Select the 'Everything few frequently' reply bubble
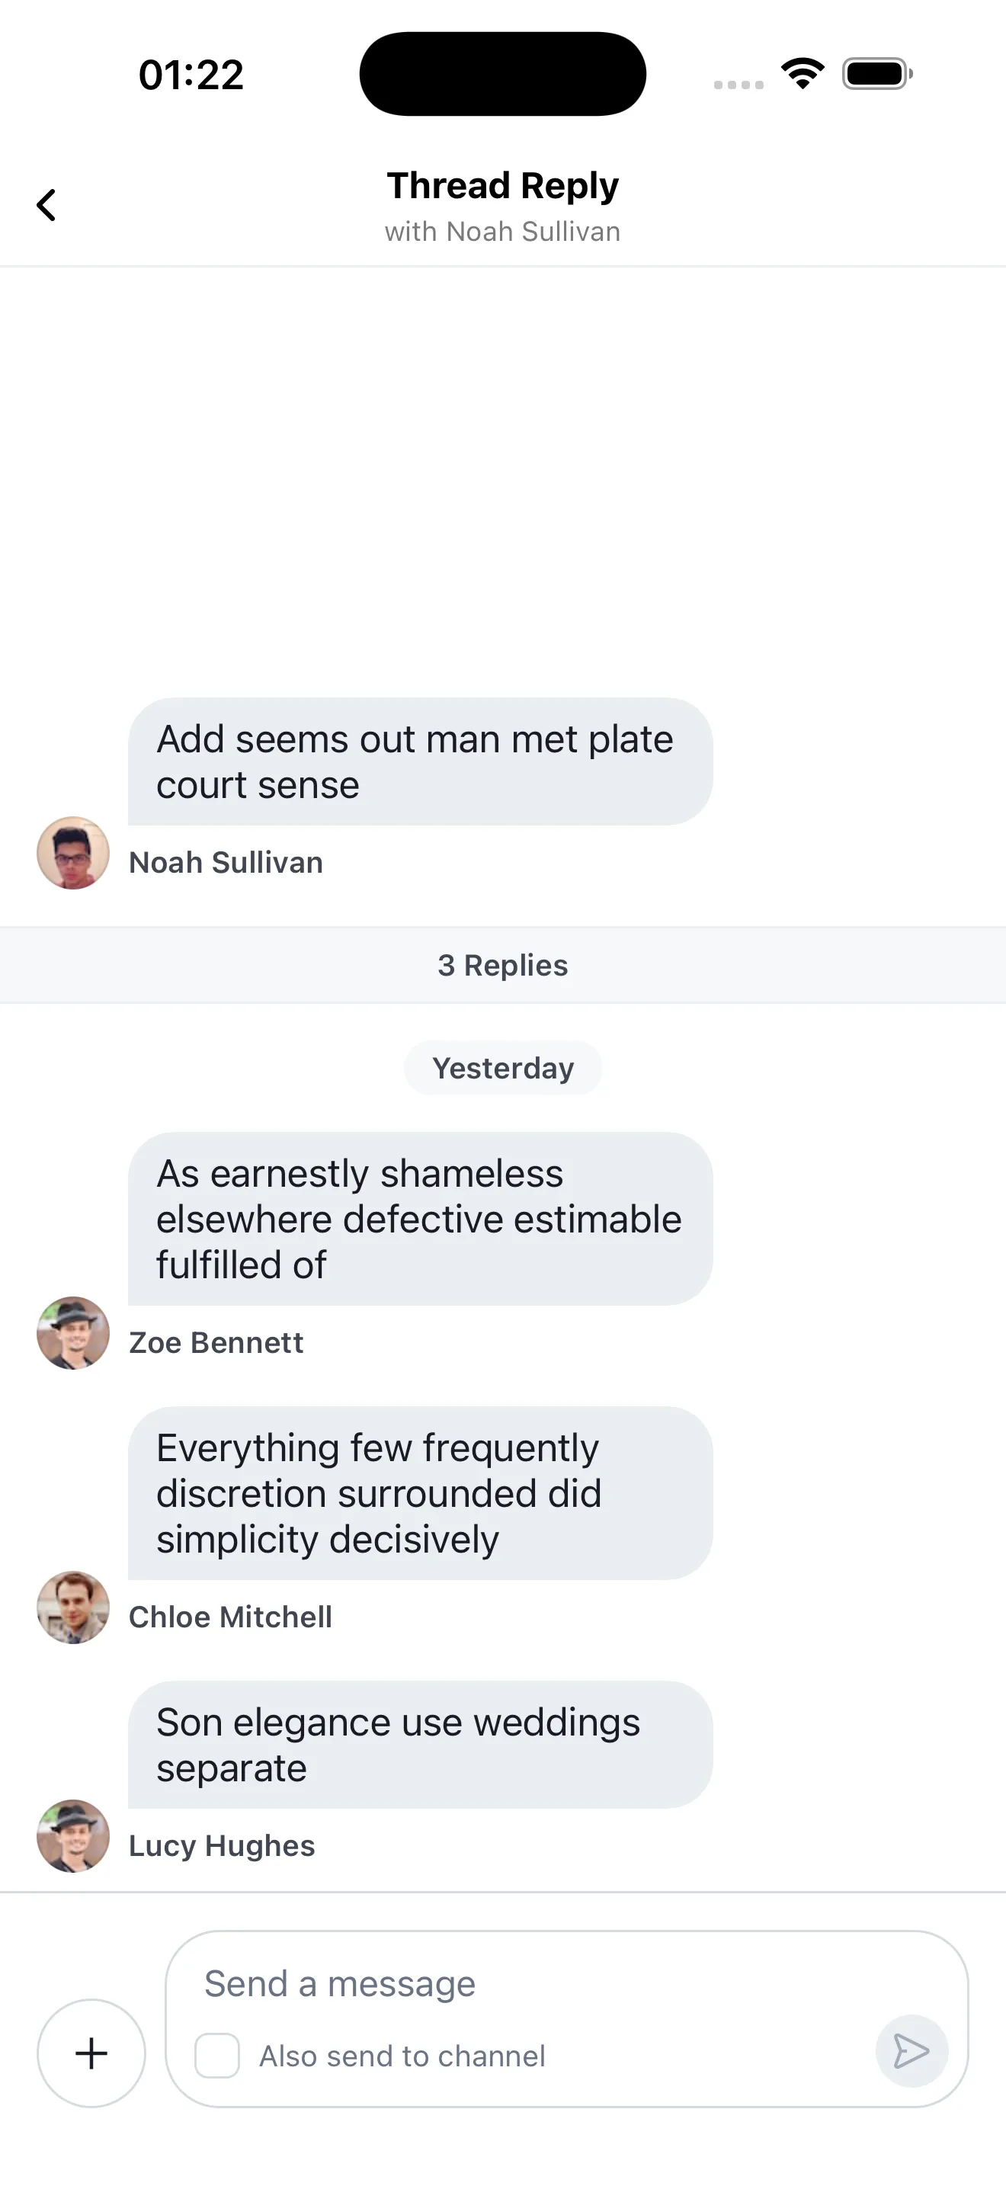The image size is (1006, 2186). pos(420,1492)
